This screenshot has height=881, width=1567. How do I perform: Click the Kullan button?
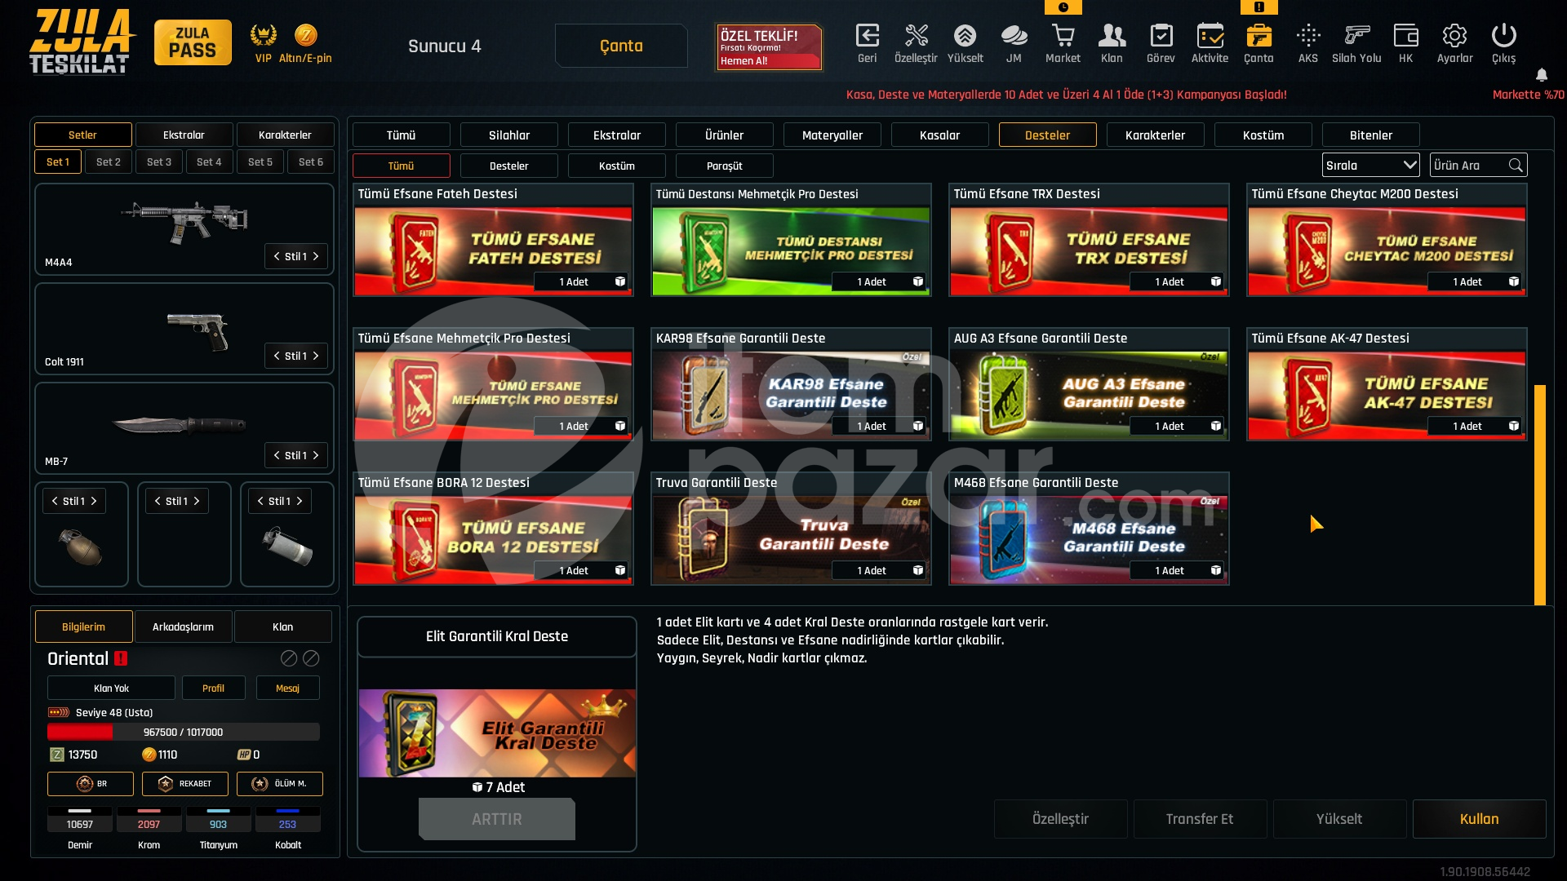coord(1480,819)
